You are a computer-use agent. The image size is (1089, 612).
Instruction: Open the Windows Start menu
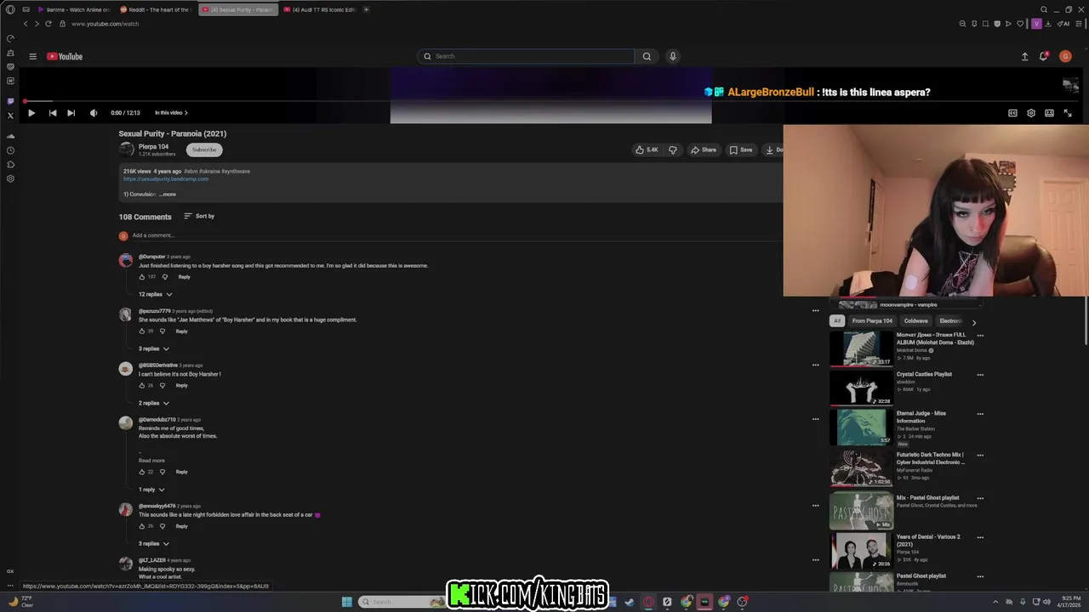click(347, 602)
